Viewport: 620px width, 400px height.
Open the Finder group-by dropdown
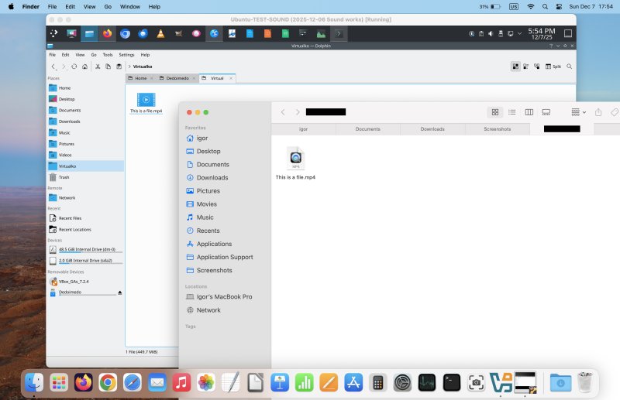578,112
